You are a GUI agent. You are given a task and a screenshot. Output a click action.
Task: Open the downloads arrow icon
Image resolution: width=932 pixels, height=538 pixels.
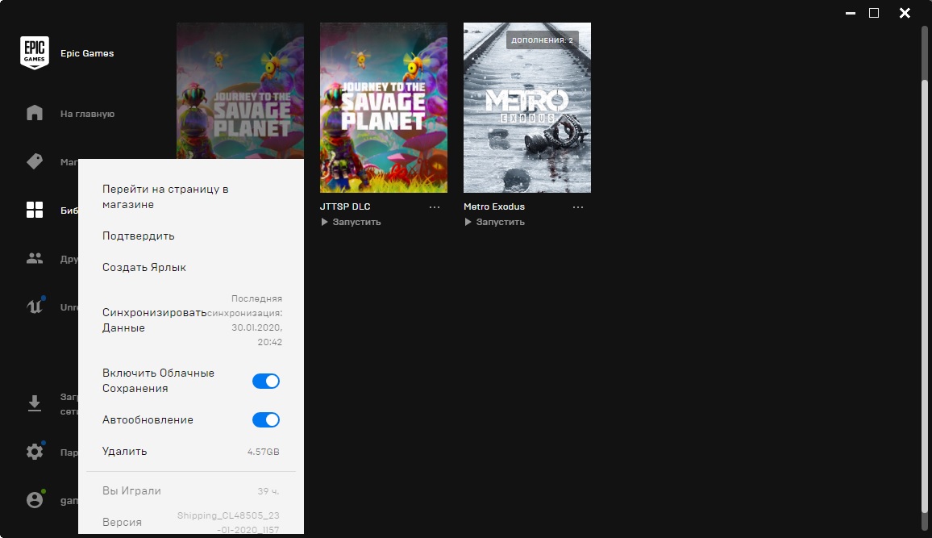pos(35,403)
